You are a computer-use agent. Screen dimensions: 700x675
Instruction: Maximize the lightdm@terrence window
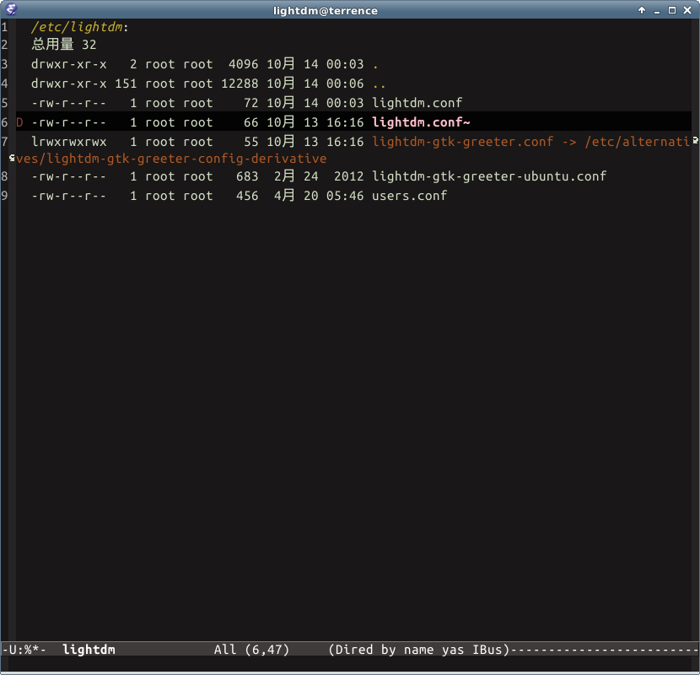pos(672,10)
